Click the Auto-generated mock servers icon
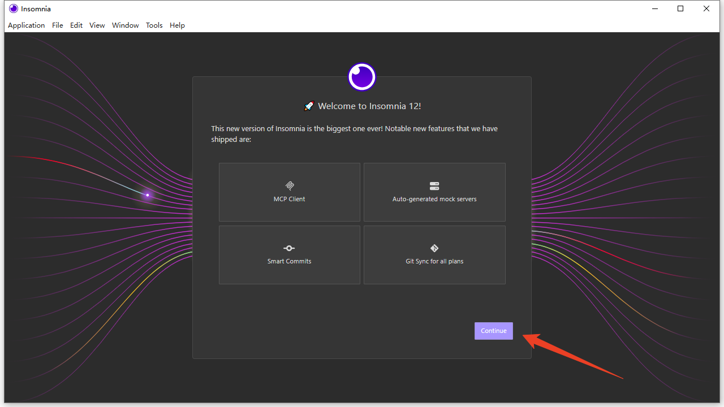Screen dimensions: 724x407 [x=434, y=186]
